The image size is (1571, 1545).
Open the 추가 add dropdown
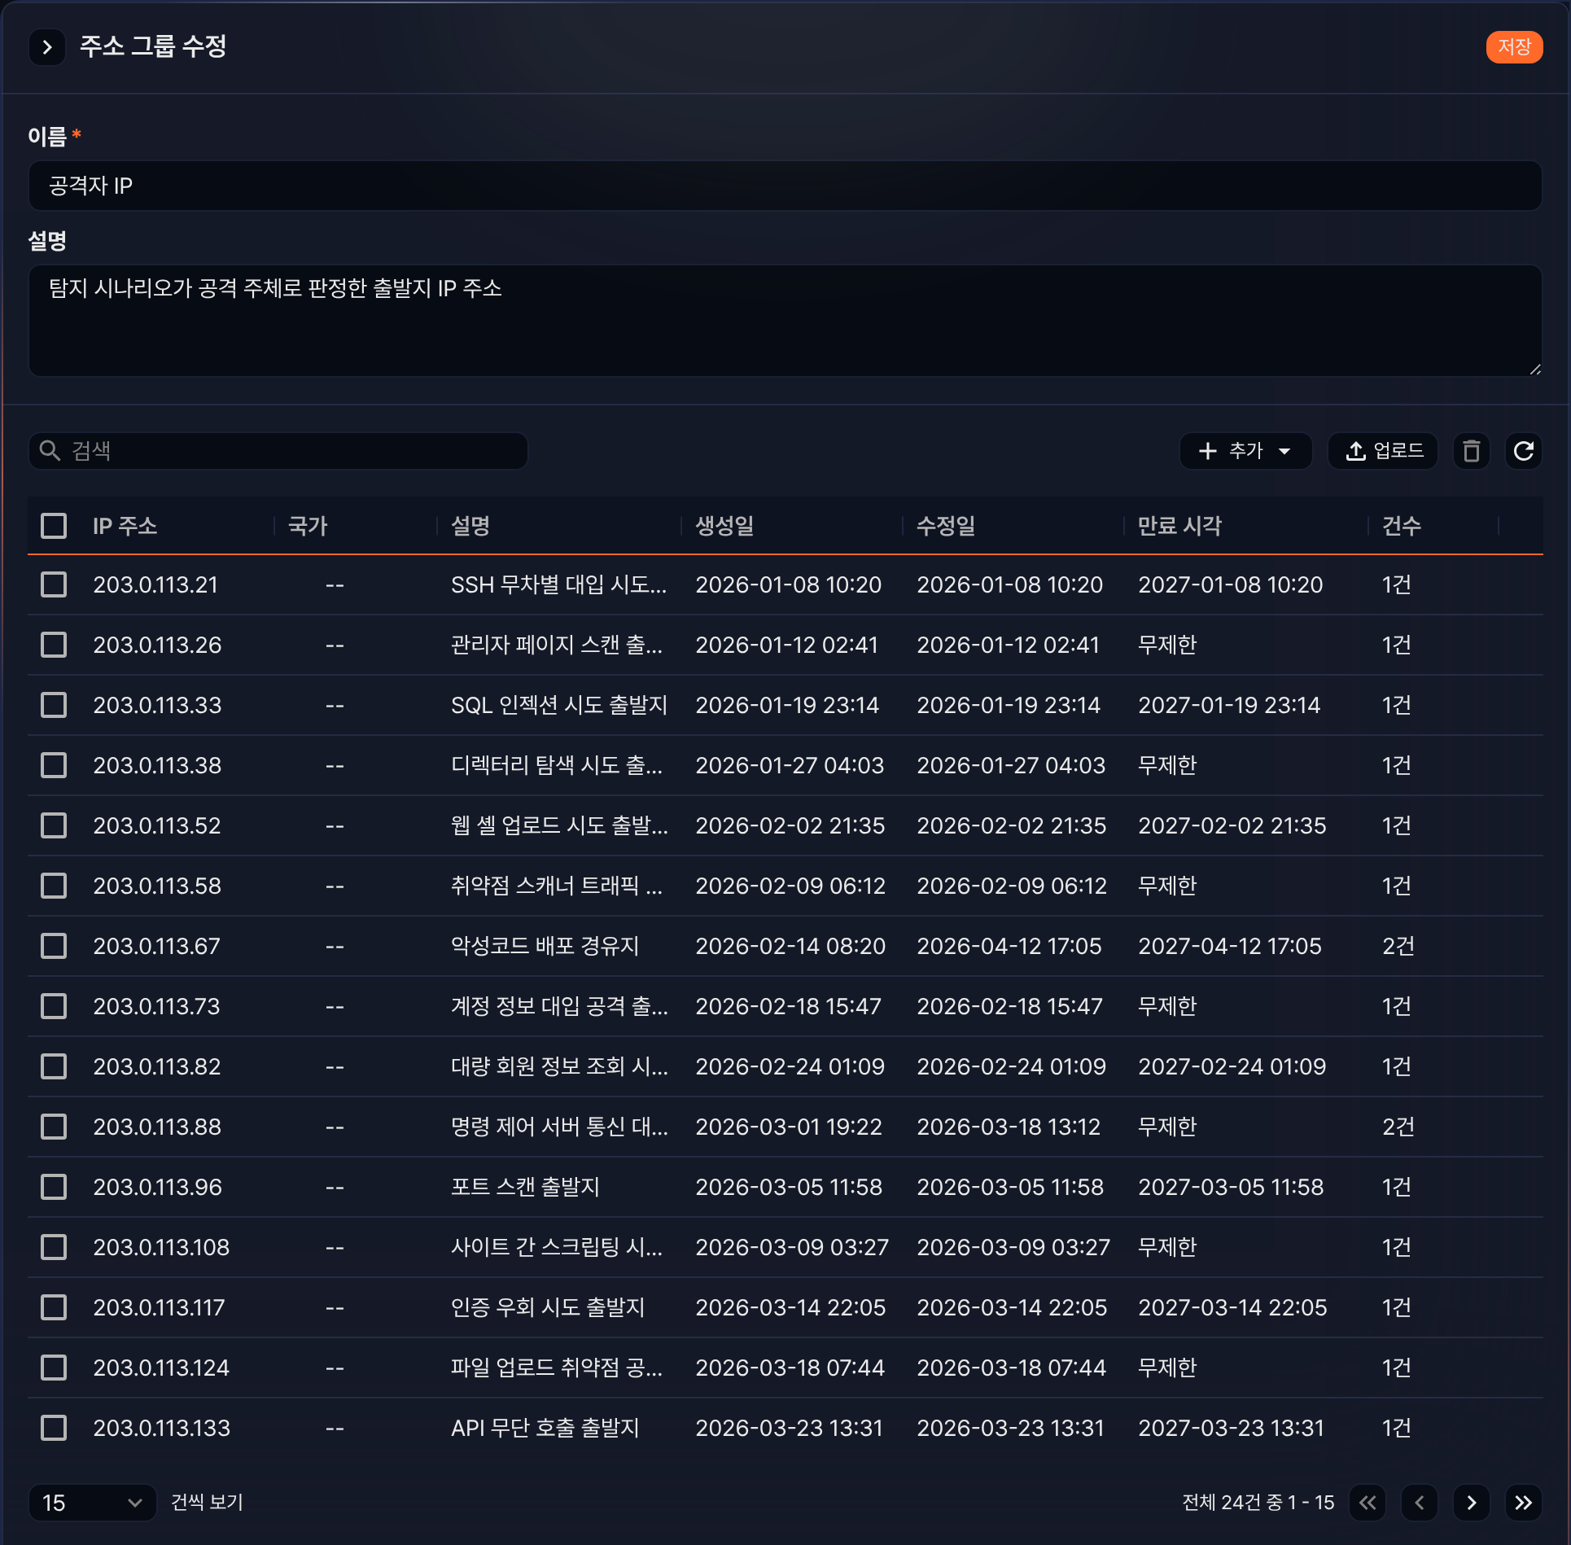[1245, 451]
